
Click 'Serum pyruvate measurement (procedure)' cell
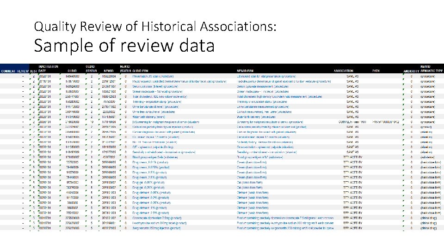click(263, 86)
